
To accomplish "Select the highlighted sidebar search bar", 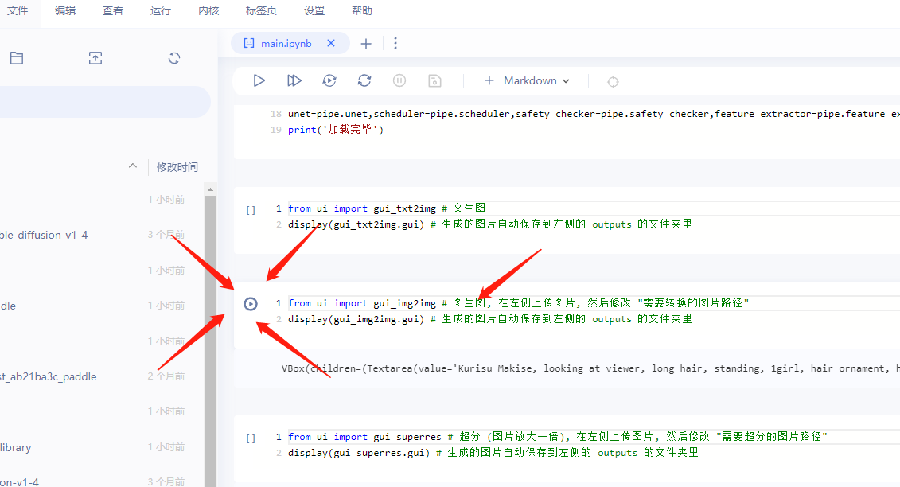I will 105,102.
